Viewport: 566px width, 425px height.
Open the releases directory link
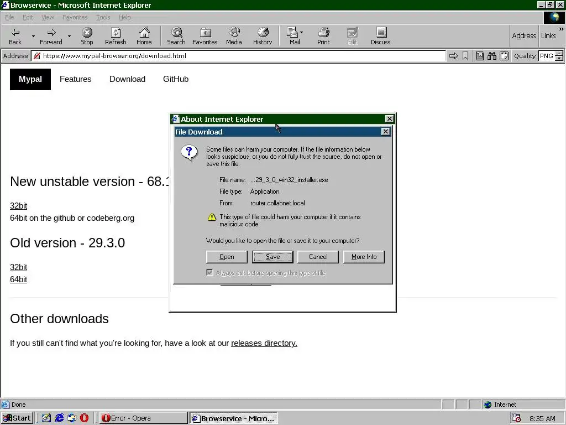(x=264, y=343)
